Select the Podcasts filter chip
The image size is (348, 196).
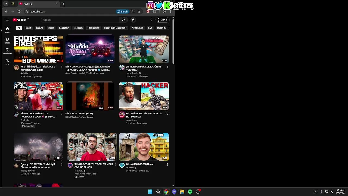[x=78, y=28]
